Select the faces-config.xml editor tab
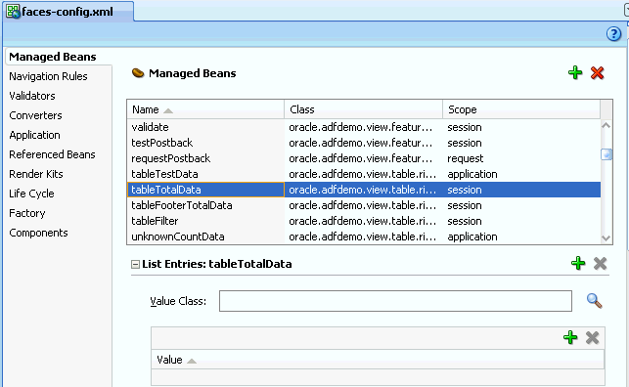Viewport: 629px width, 387px height. click(x=67, y=12)
